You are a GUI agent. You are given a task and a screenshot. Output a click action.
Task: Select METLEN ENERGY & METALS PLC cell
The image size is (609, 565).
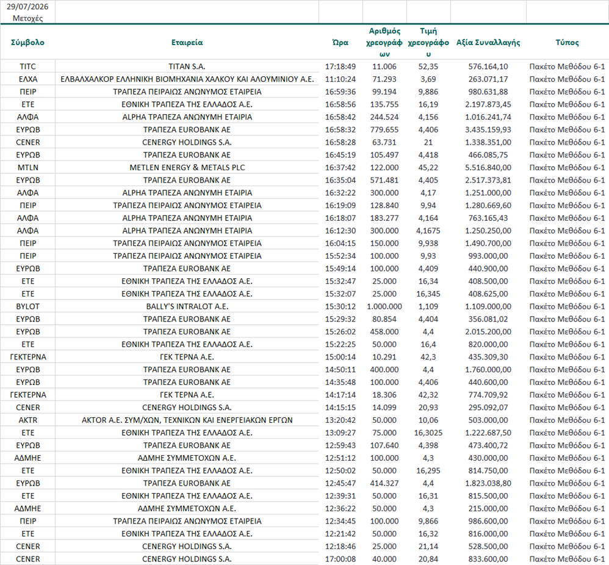[187, 167]
